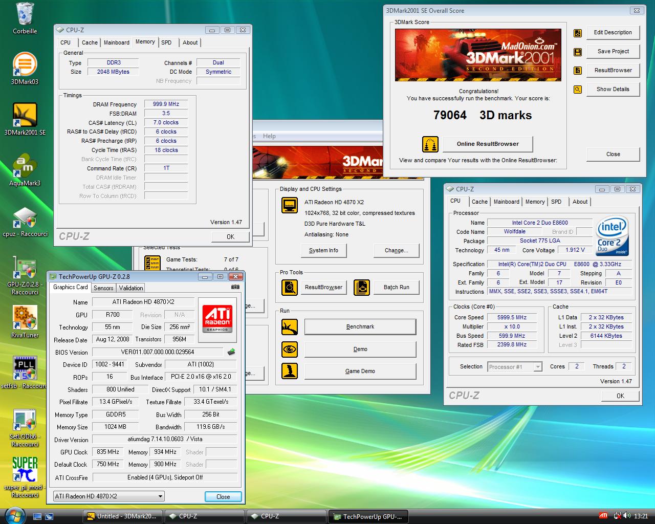Open the AquaMark3 desktop shortcut
Viewport: 655px width, 524px height.
click(x=25, y=170)
